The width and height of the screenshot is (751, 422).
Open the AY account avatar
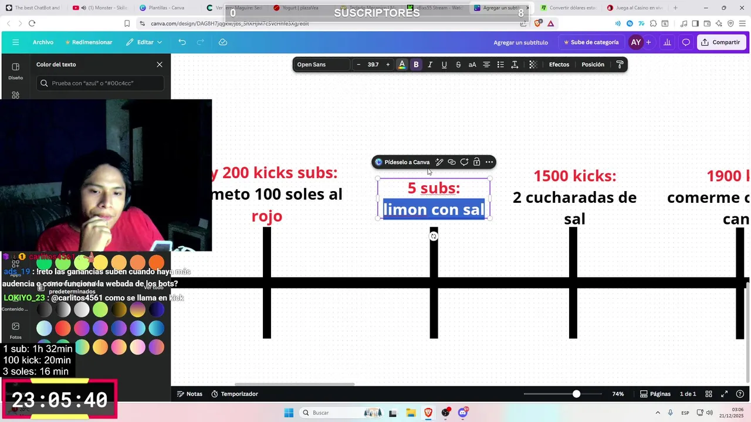coord(635,42)
